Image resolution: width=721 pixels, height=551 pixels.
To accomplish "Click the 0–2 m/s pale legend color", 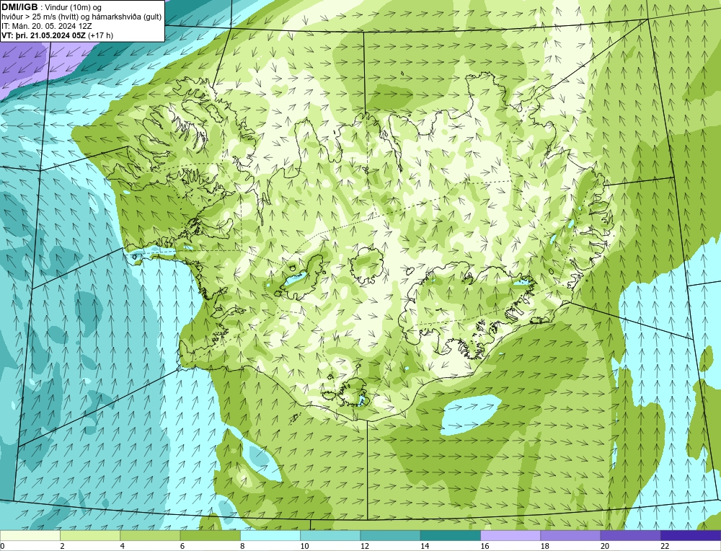I will [30, 535].
